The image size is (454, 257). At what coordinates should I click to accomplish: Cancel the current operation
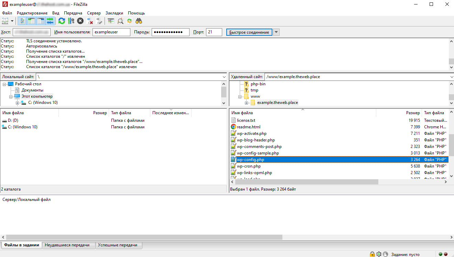click(80, 21)
